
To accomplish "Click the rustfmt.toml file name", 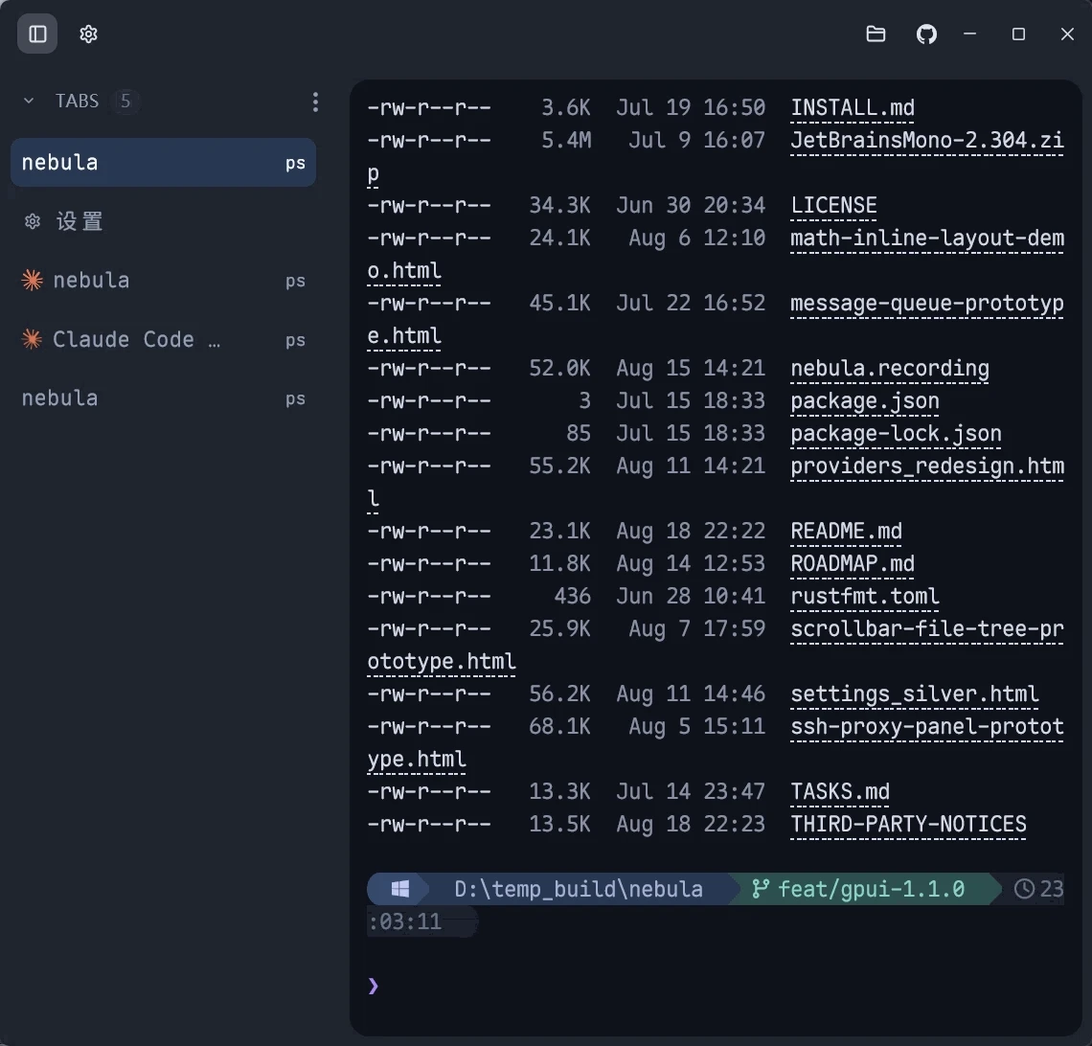I will tap(865, 597).
